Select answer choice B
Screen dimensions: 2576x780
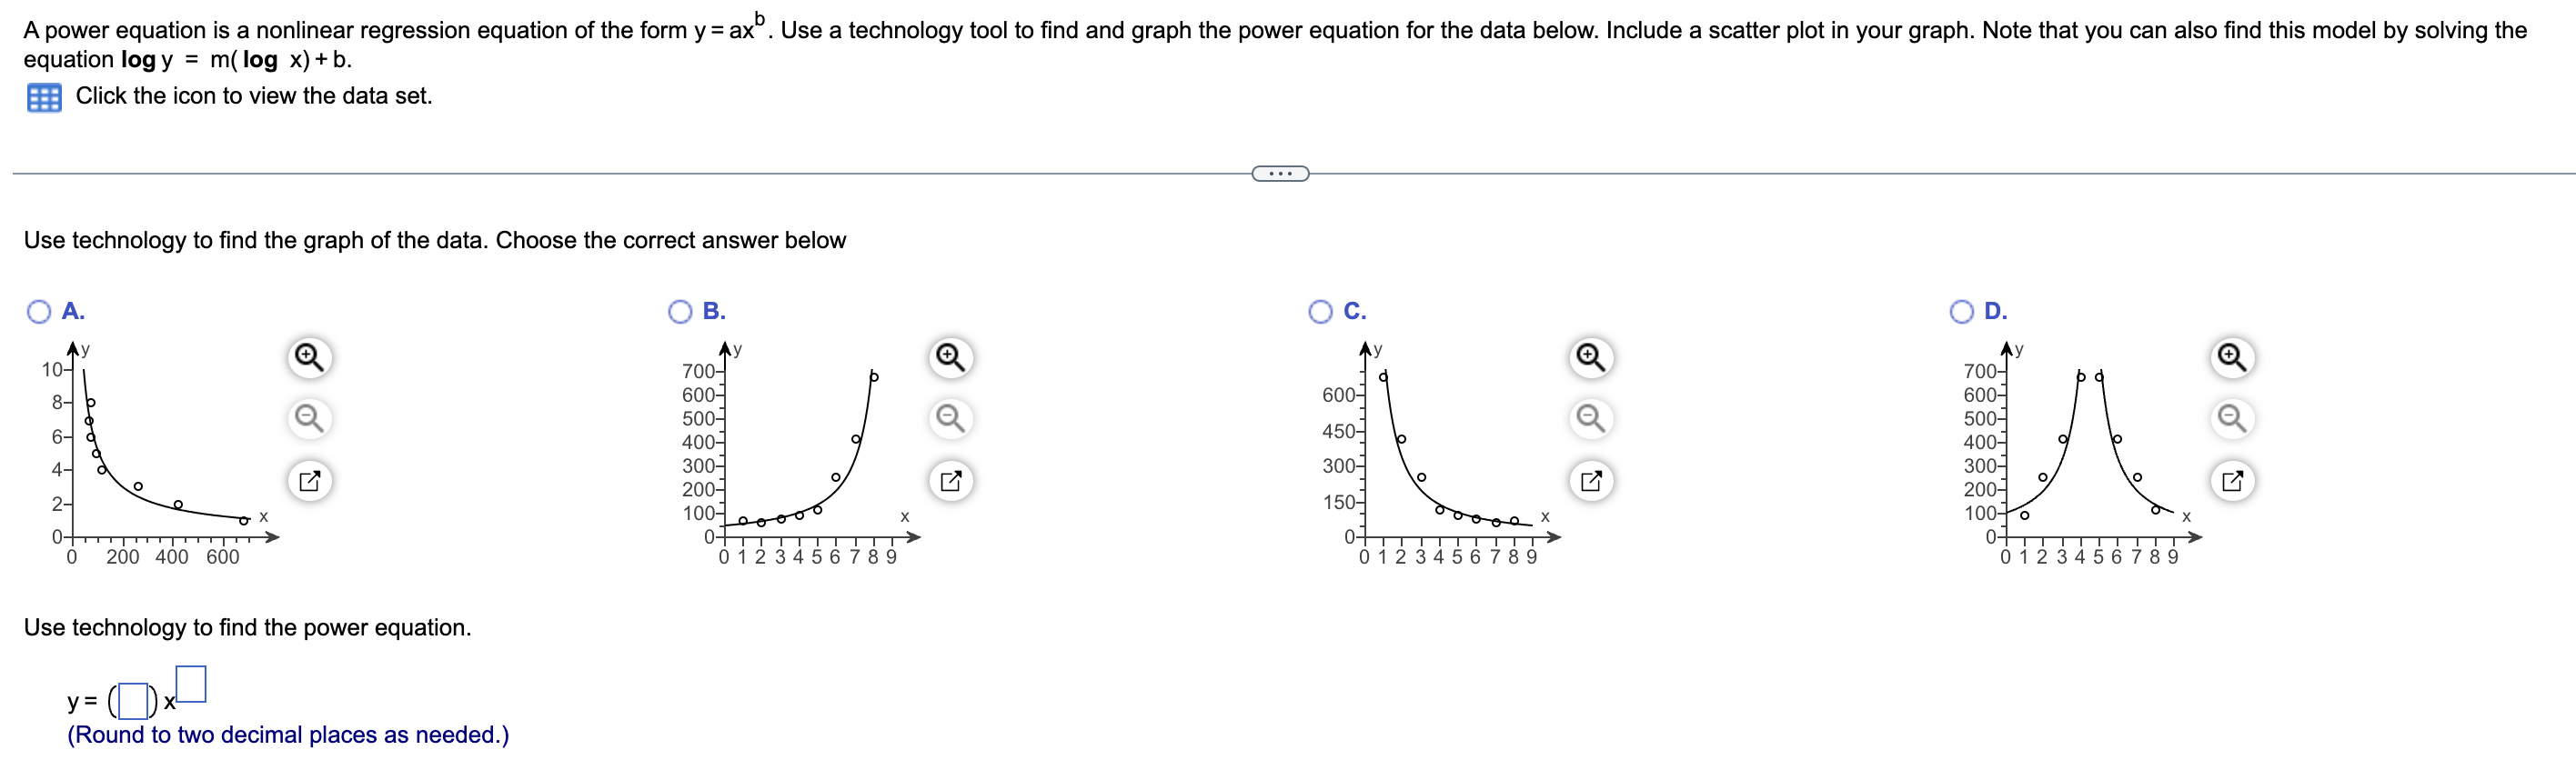coord(681,311)
